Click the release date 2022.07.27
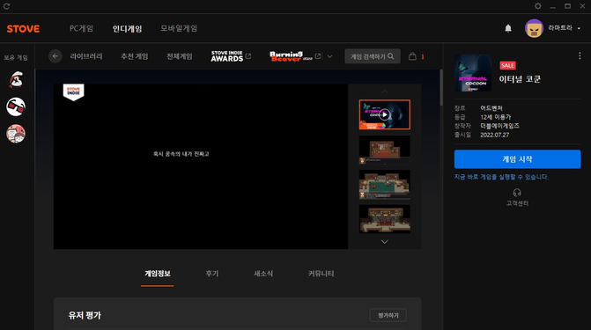 pyautogui.click(x=494, y=135)
